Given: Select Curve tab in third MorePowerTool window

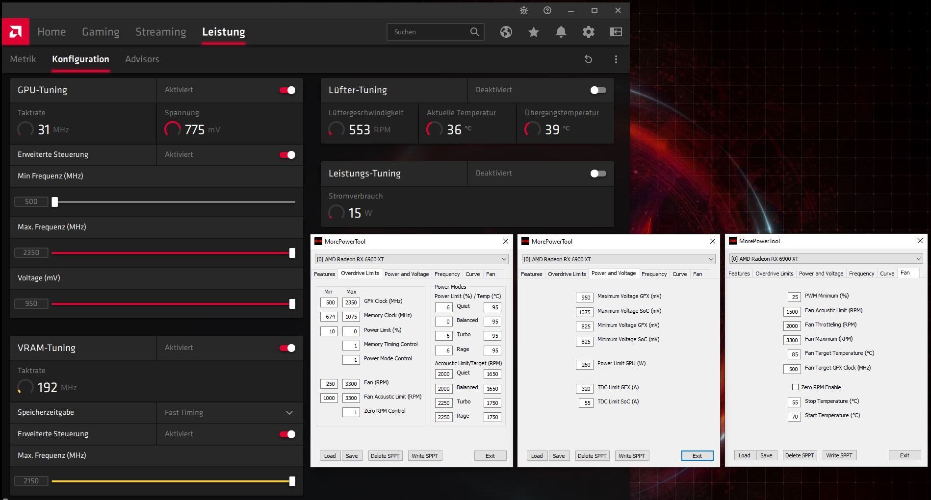Looking at the screenshot, I should tap(887, 274).
